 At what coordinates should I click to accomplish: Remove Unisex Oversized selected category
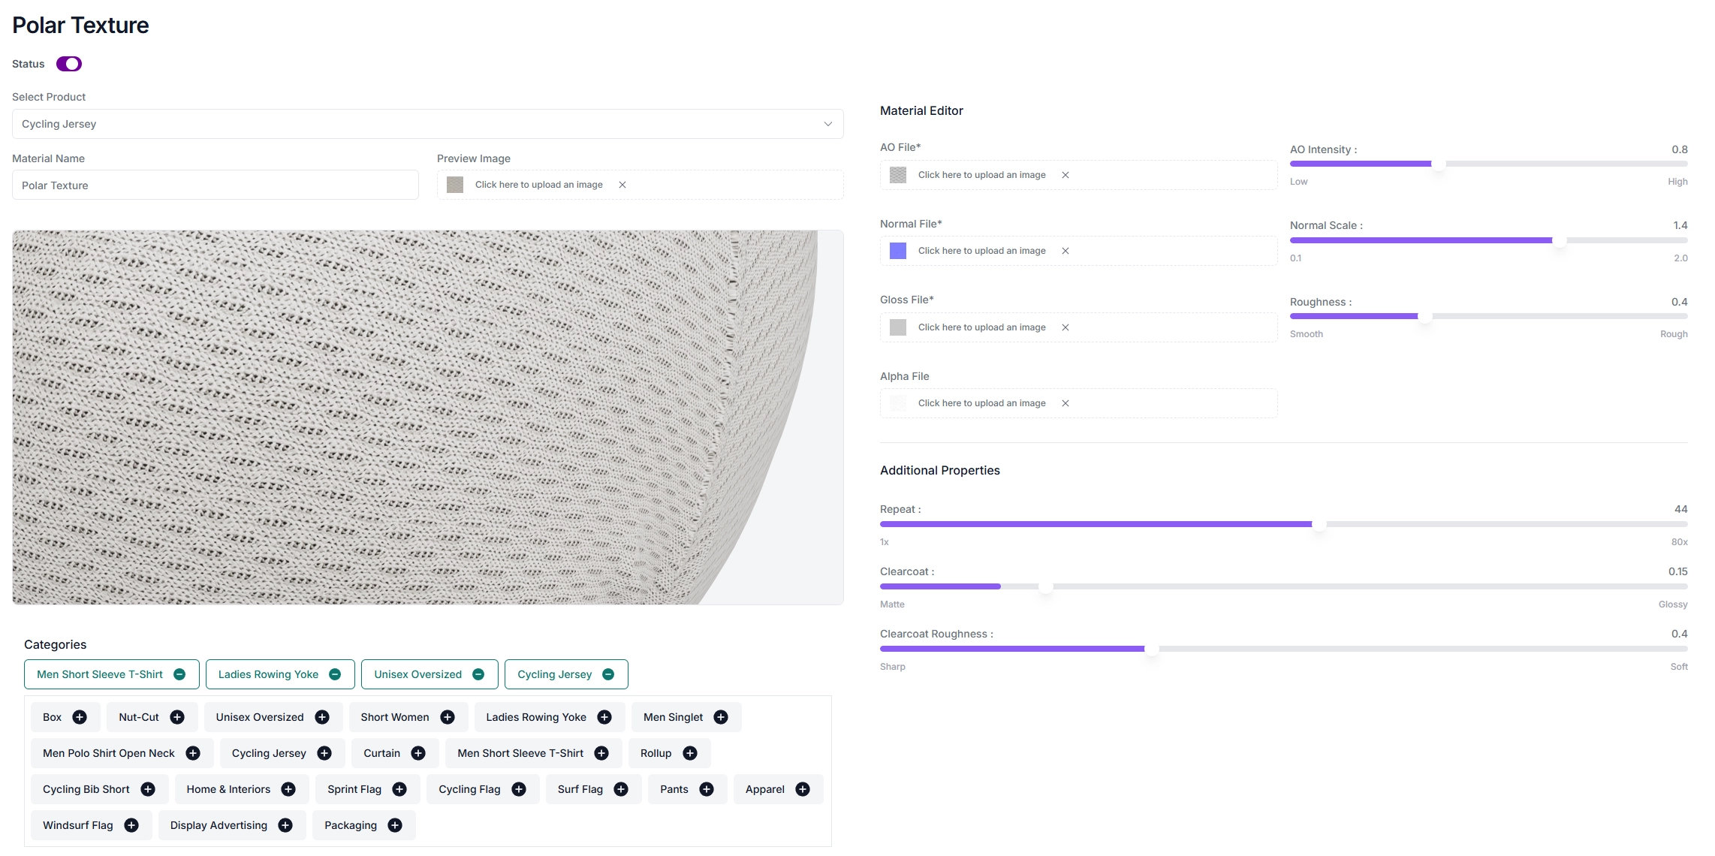tap(478, 674)
